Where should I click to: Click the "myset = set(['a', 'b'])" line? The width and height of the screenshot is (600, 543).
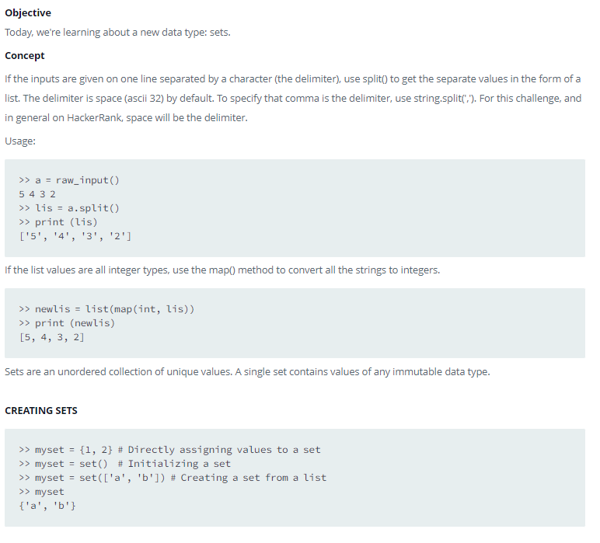173,478
